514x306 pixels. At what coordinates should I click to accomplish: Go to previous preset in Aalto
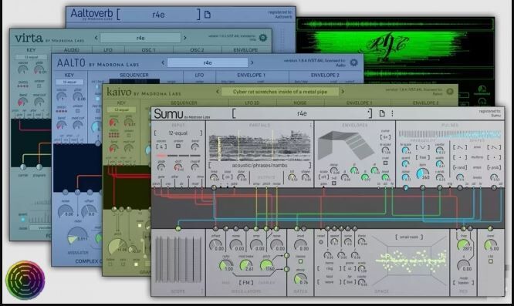click(163, 62)
